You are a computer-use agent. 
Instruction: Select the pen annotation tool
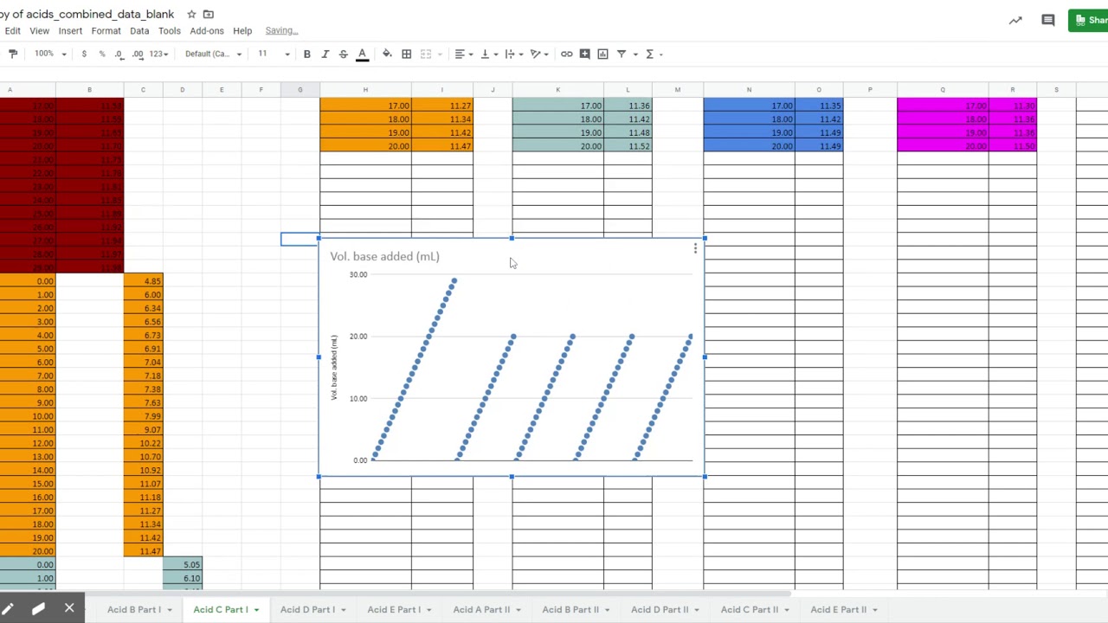[x=8, y=609]
